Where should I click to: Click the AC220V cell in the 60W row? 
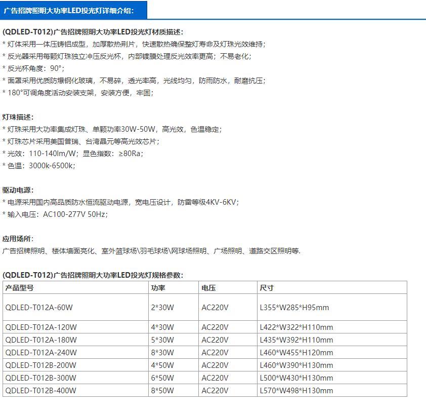coord(228,307)
